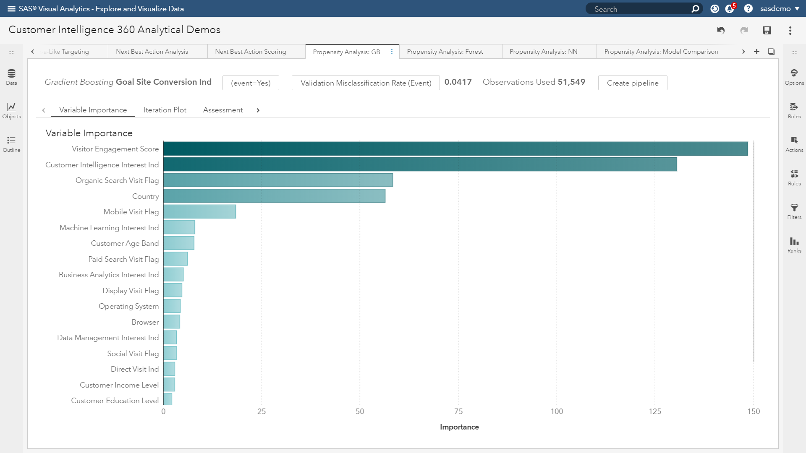
Task: Open the Data pane
Action: click(11, 77)
